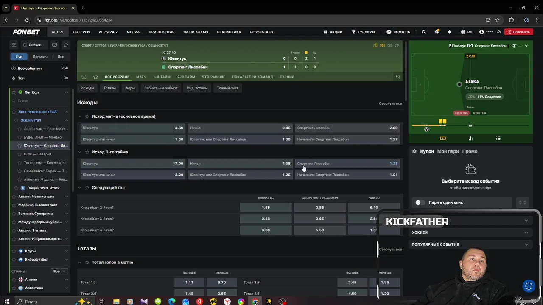This screenshot has height=305, width=543.
Task: Open favorites star icon in sidebar header
Action: (66, 45)
